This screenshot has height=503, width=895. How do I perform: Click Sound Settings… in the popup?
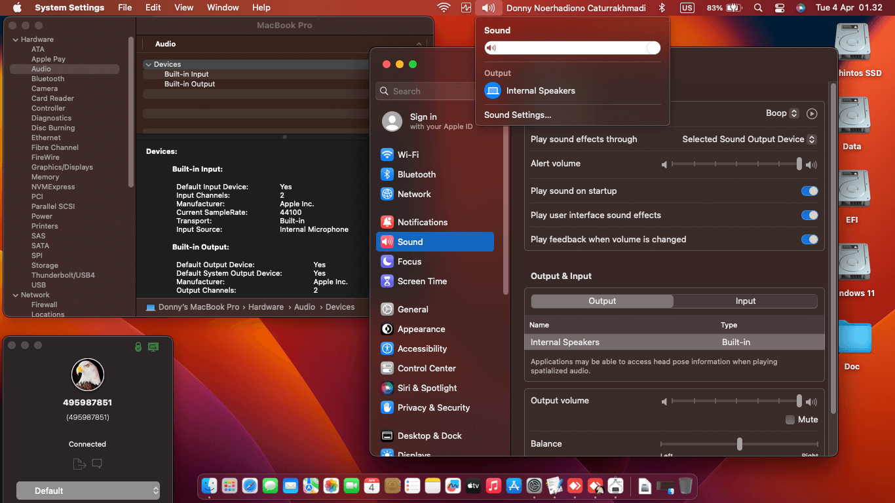tap(518, 115)
